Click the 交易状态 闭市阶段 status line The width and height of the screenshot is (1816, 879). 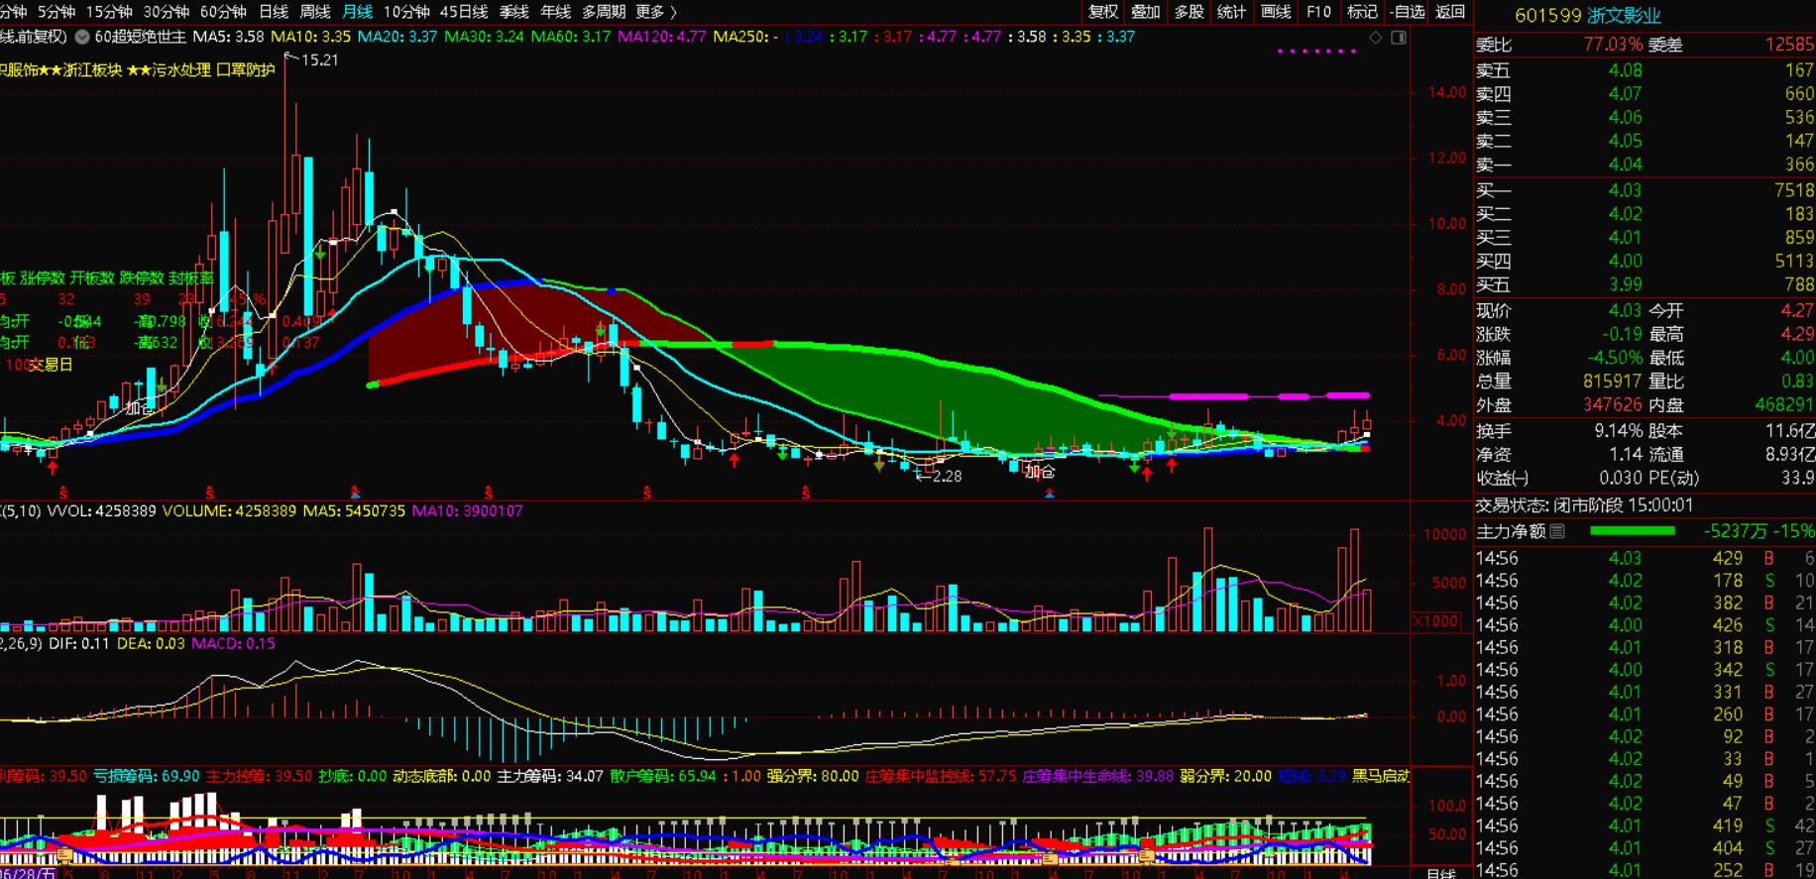1584,505
